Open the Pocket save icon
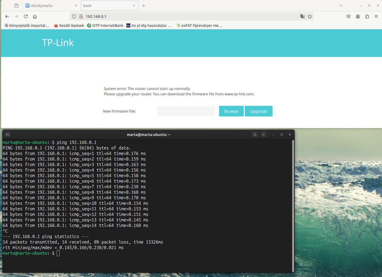 click(348, 17)
